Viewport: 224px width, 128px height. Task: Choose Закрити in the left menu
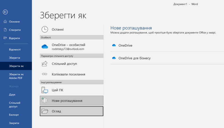click(x=14, y=123)
